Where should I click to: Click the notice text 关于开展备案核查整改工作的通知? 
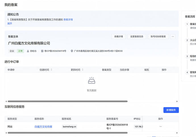click(x=45, y=20)
